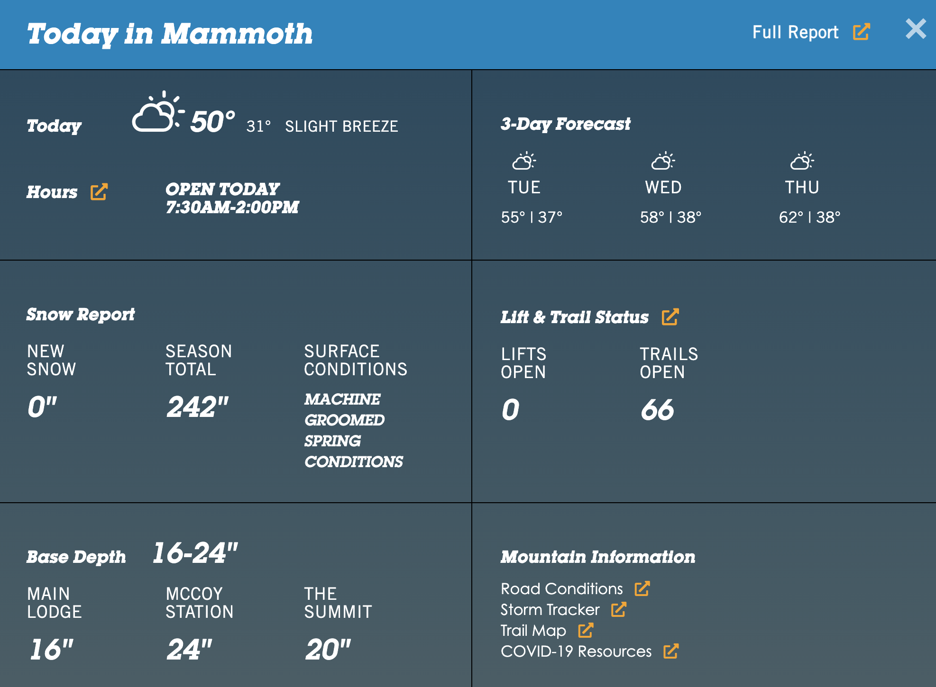Click the Tuesday forecast weather icon

524,161
